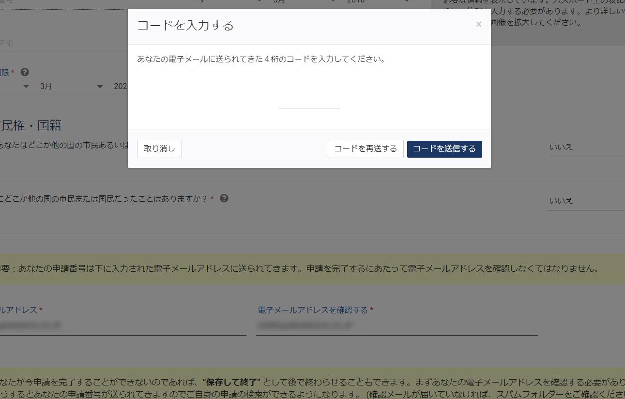Click コードを再送する to resend code

366,149
